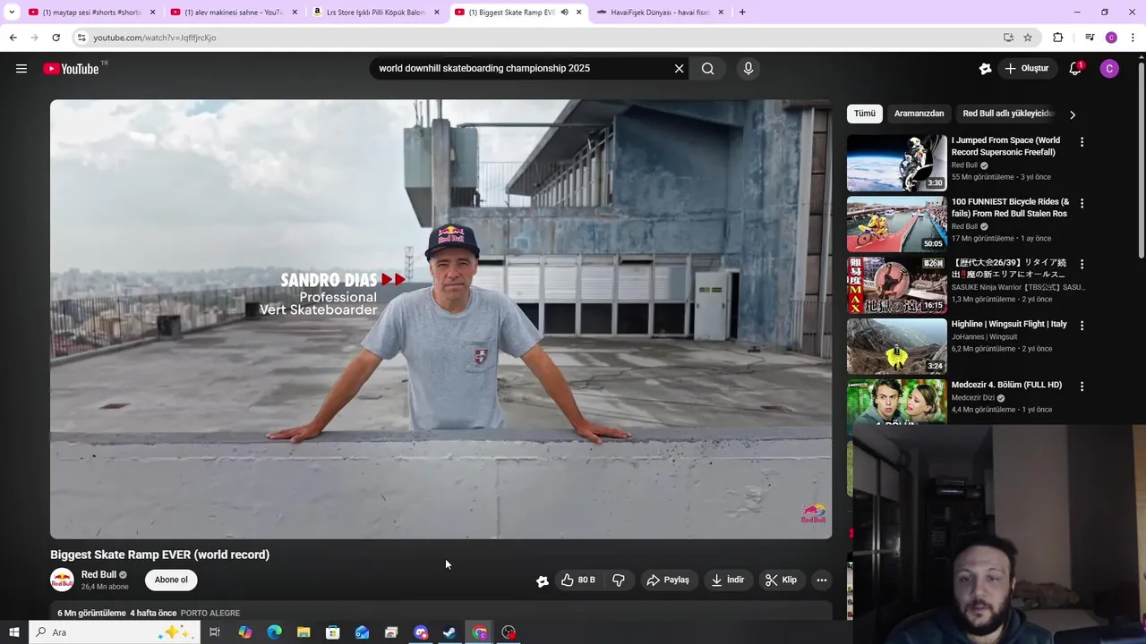The width and height of the screenshot is (1146, 644).
Task: Open the notifications bell
Action: coord(1075,69)
